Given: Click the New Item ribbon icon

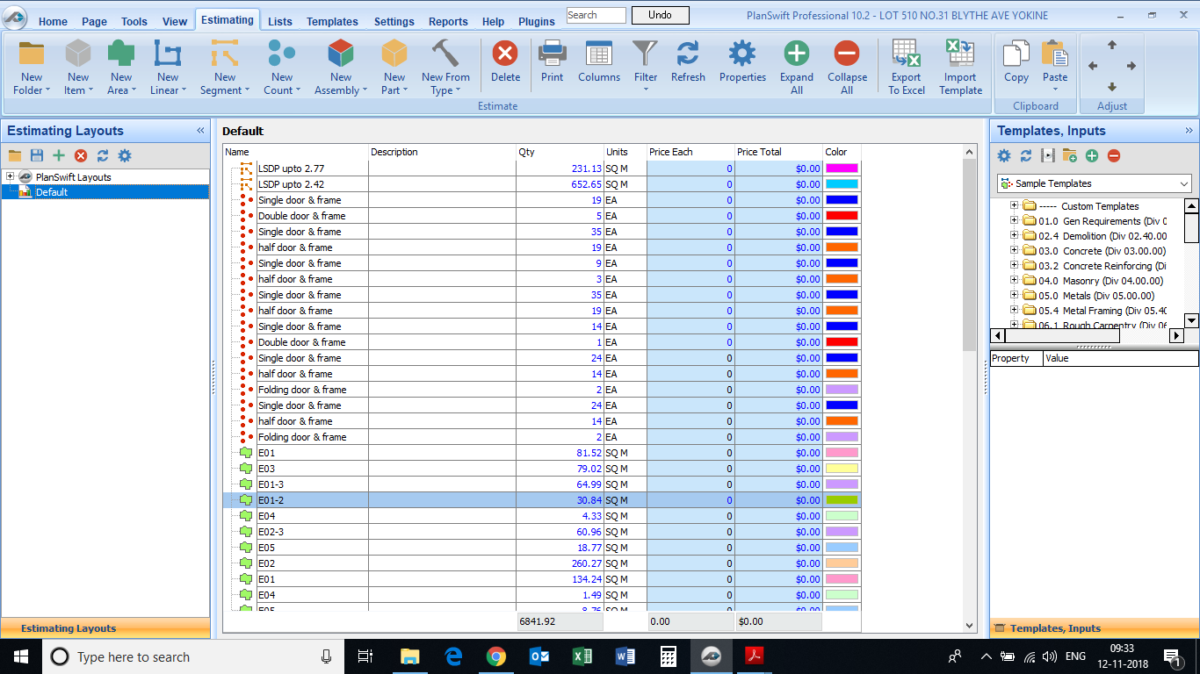Looking at the screenshot, I should 78,54.
